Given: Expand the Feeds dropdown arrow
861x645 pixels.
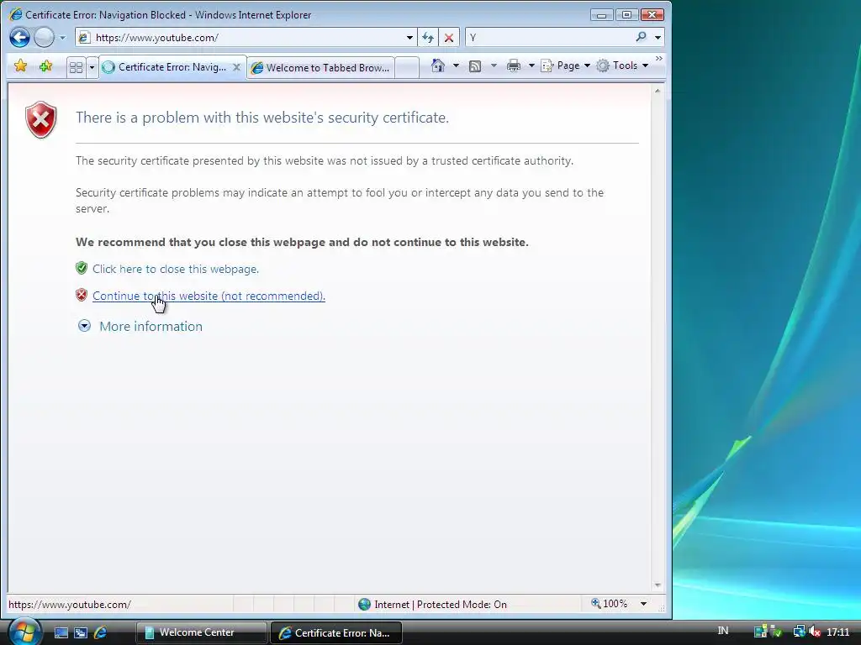Looking at the screenshot, I should [494, 66].
